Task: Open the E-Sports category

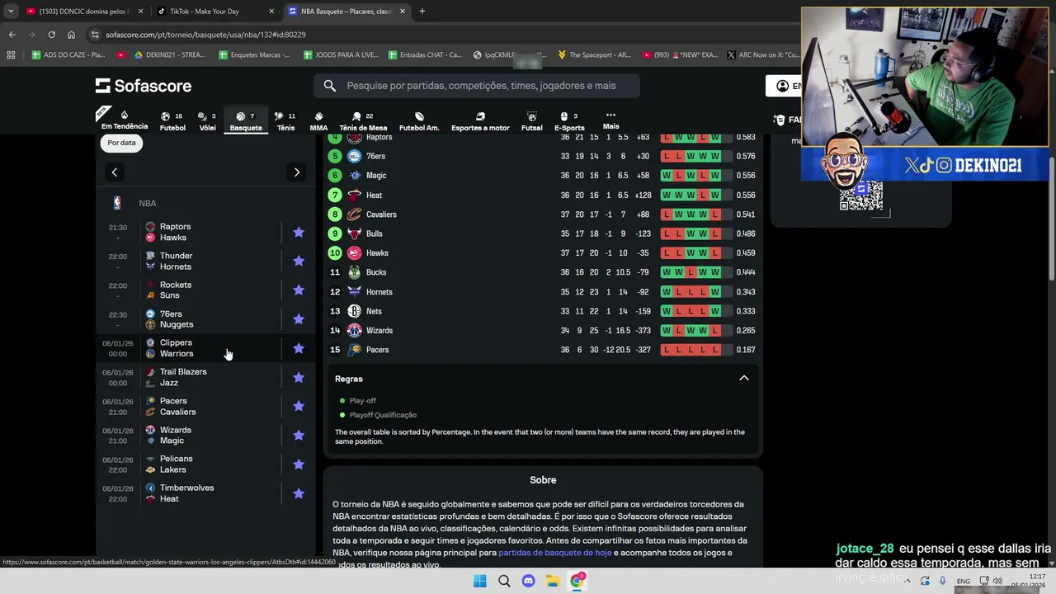Action: point(569,121)
